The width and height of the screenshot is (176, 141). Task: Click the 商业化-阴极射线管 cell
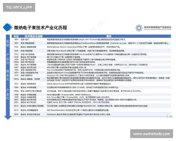(x=28, y=47)
